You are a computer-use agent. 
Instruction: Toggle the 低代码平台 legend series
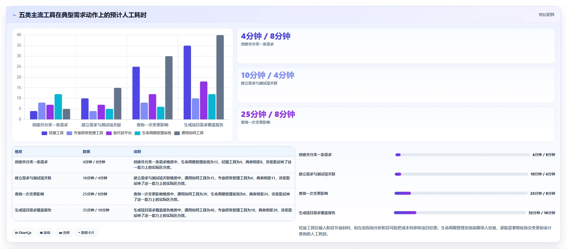pyautogui.click(x=119, y=133)
